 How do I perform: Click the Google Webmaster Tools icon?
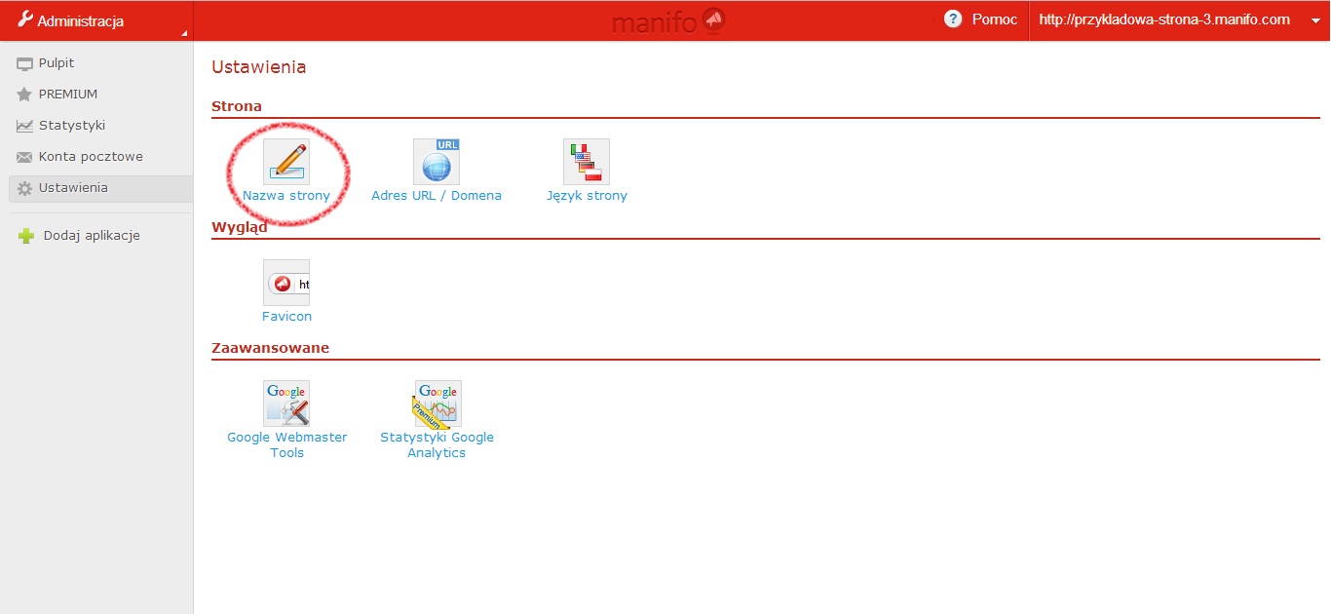click(286, 403)
